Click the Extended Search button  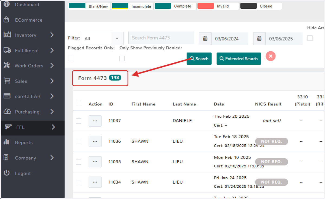tap(239, 59)
